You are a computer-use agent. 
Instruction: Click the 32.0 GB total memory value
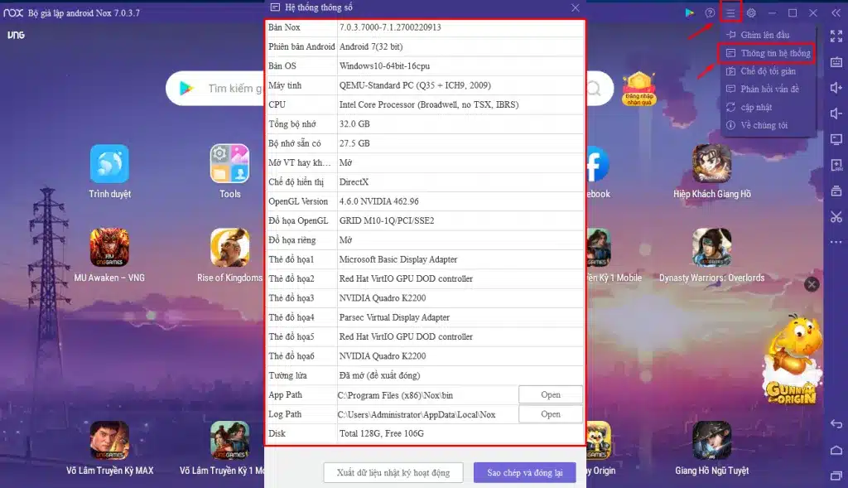pyautogui.click(x=354, y=124)
